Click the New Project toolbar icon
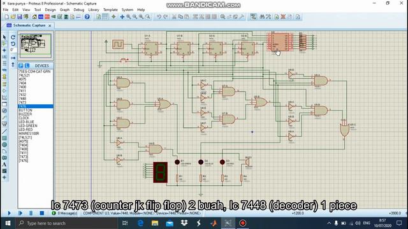The image size is (408, 229). [7, 17]
